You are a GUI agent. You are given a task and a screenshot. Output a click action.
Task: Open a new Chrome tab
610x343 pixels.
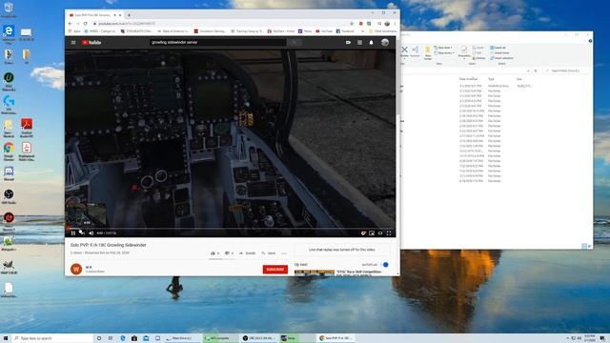pyautogui.click(x=129, y=15)
